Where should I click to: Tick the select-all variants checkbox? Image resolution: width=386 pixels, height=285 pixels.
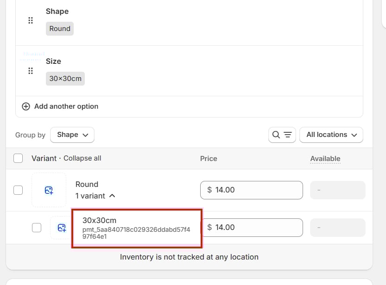pyautogui.click(x=18, y=158)
